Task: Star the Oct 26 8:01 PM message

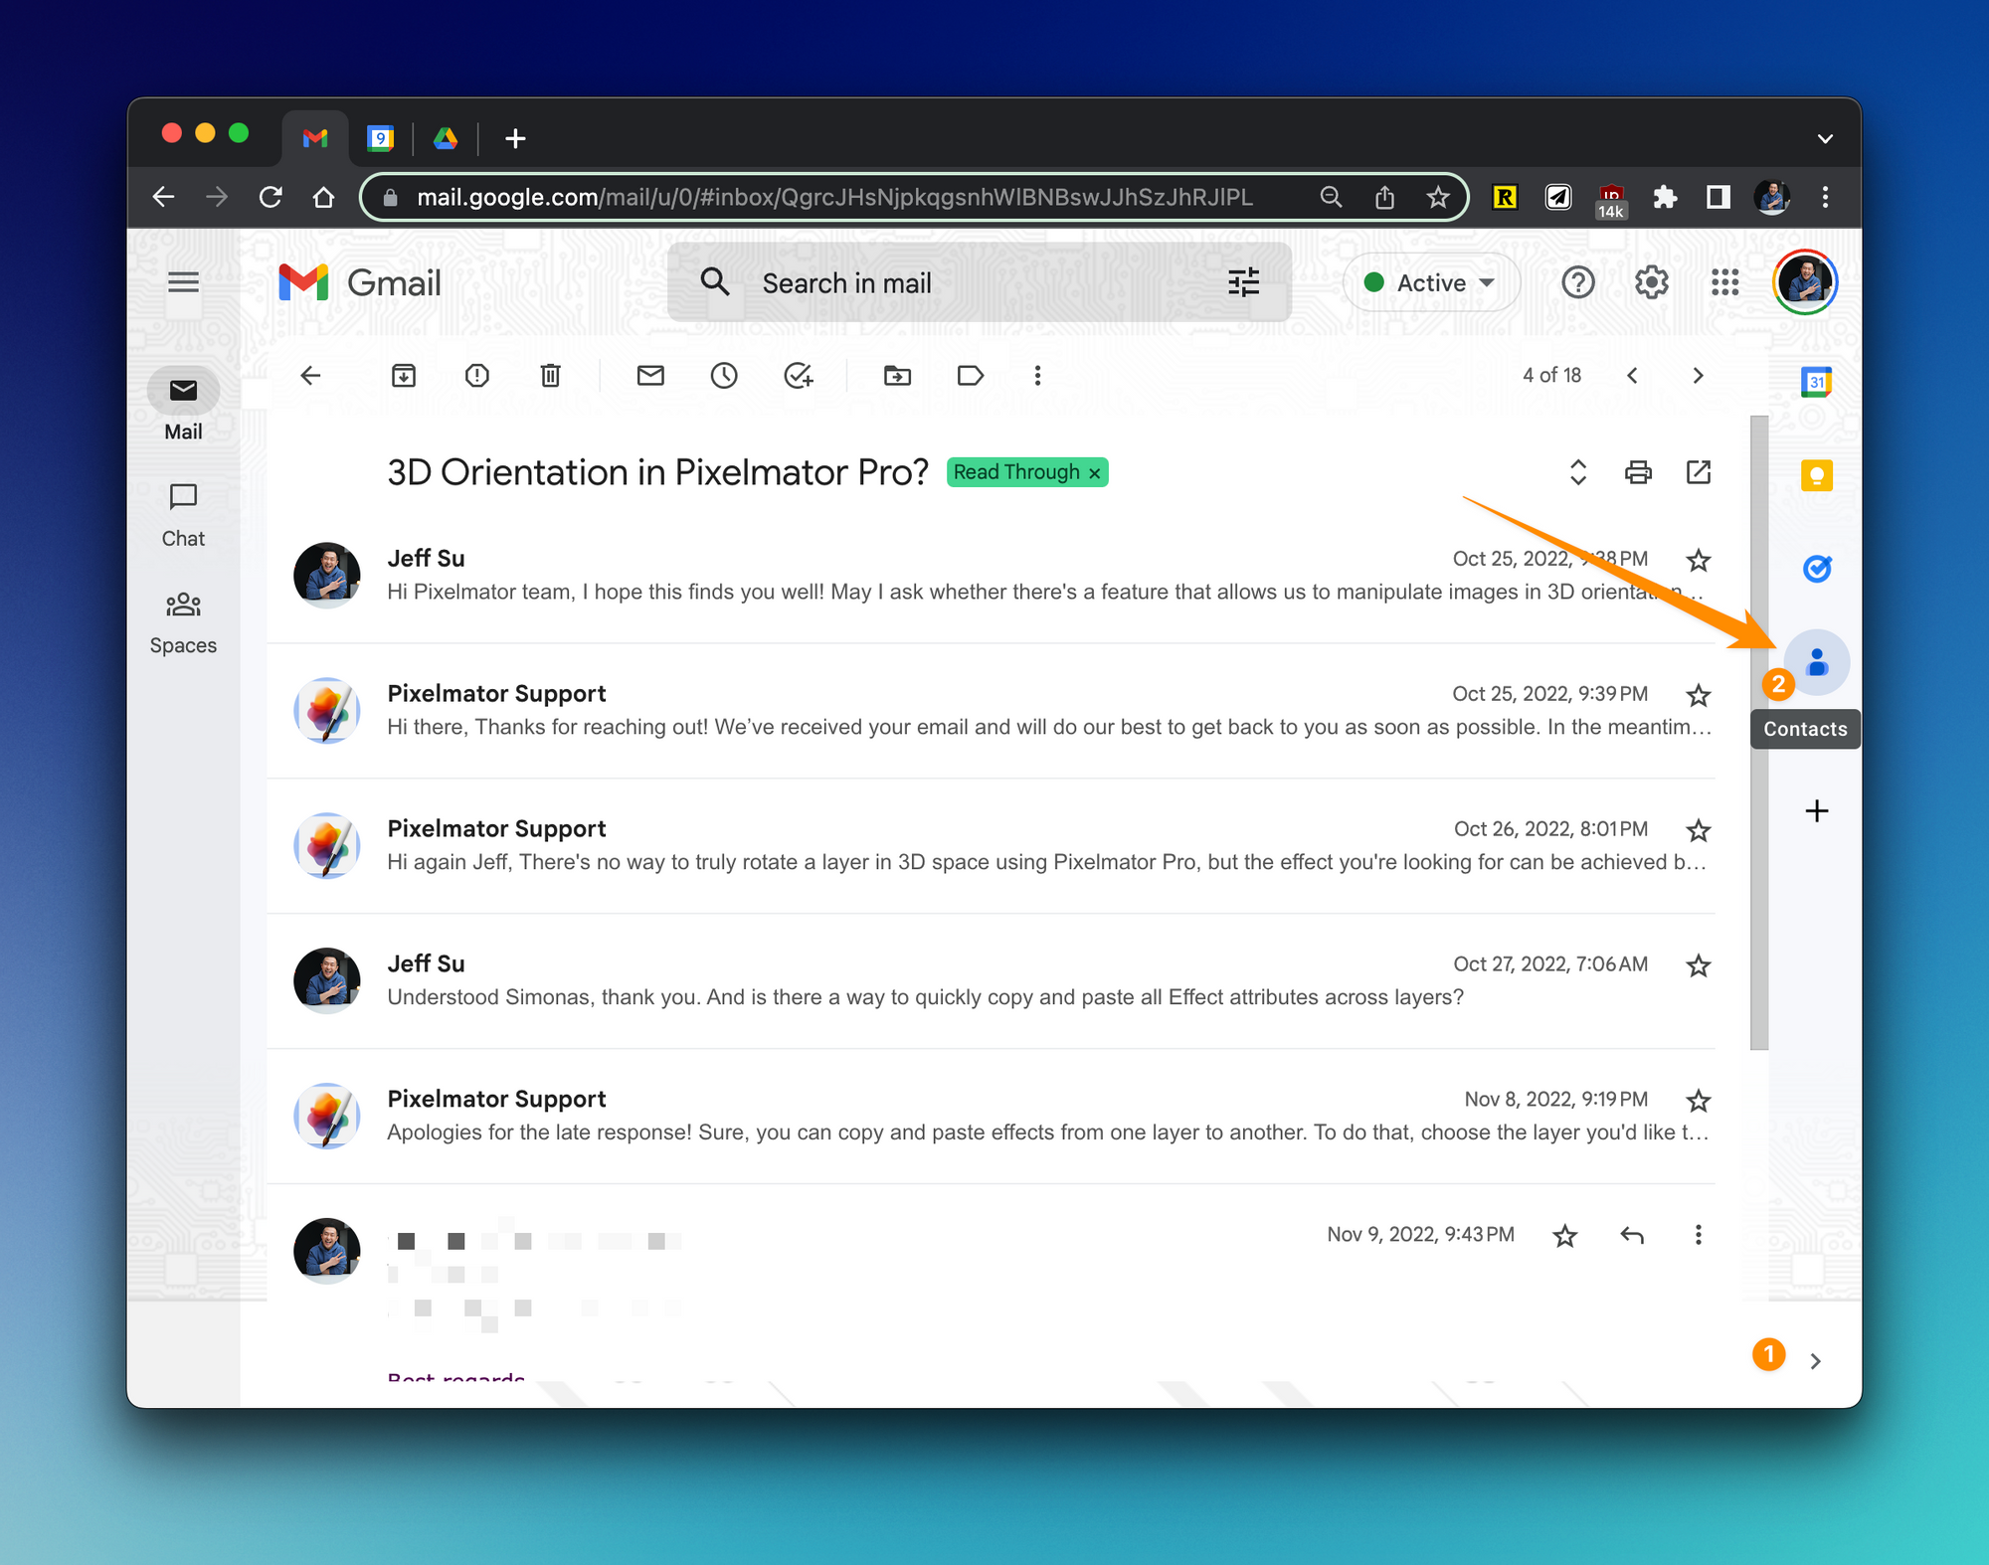Action: coord(1699,830)
